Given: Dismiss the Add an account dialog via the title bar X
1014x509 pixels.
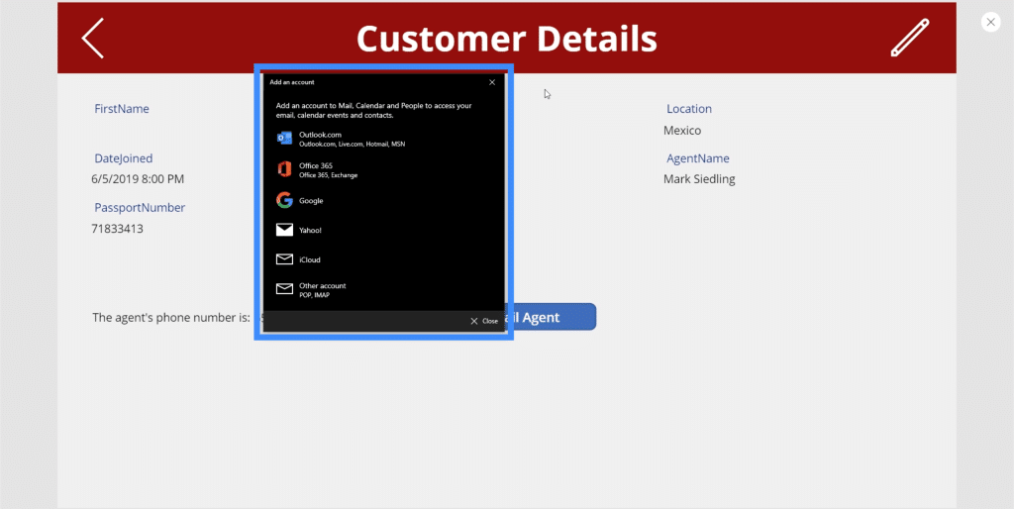Looking at the screenshot, I should point(492,82).
